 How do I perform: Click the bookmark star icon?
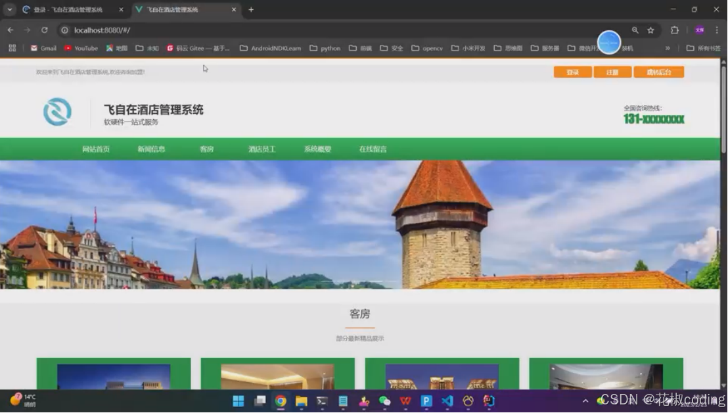point(650,30)
